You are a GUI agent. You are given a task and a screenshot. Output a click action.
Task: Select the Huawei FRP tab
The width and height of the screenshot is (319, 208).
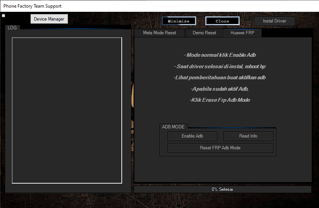[242, 33]
